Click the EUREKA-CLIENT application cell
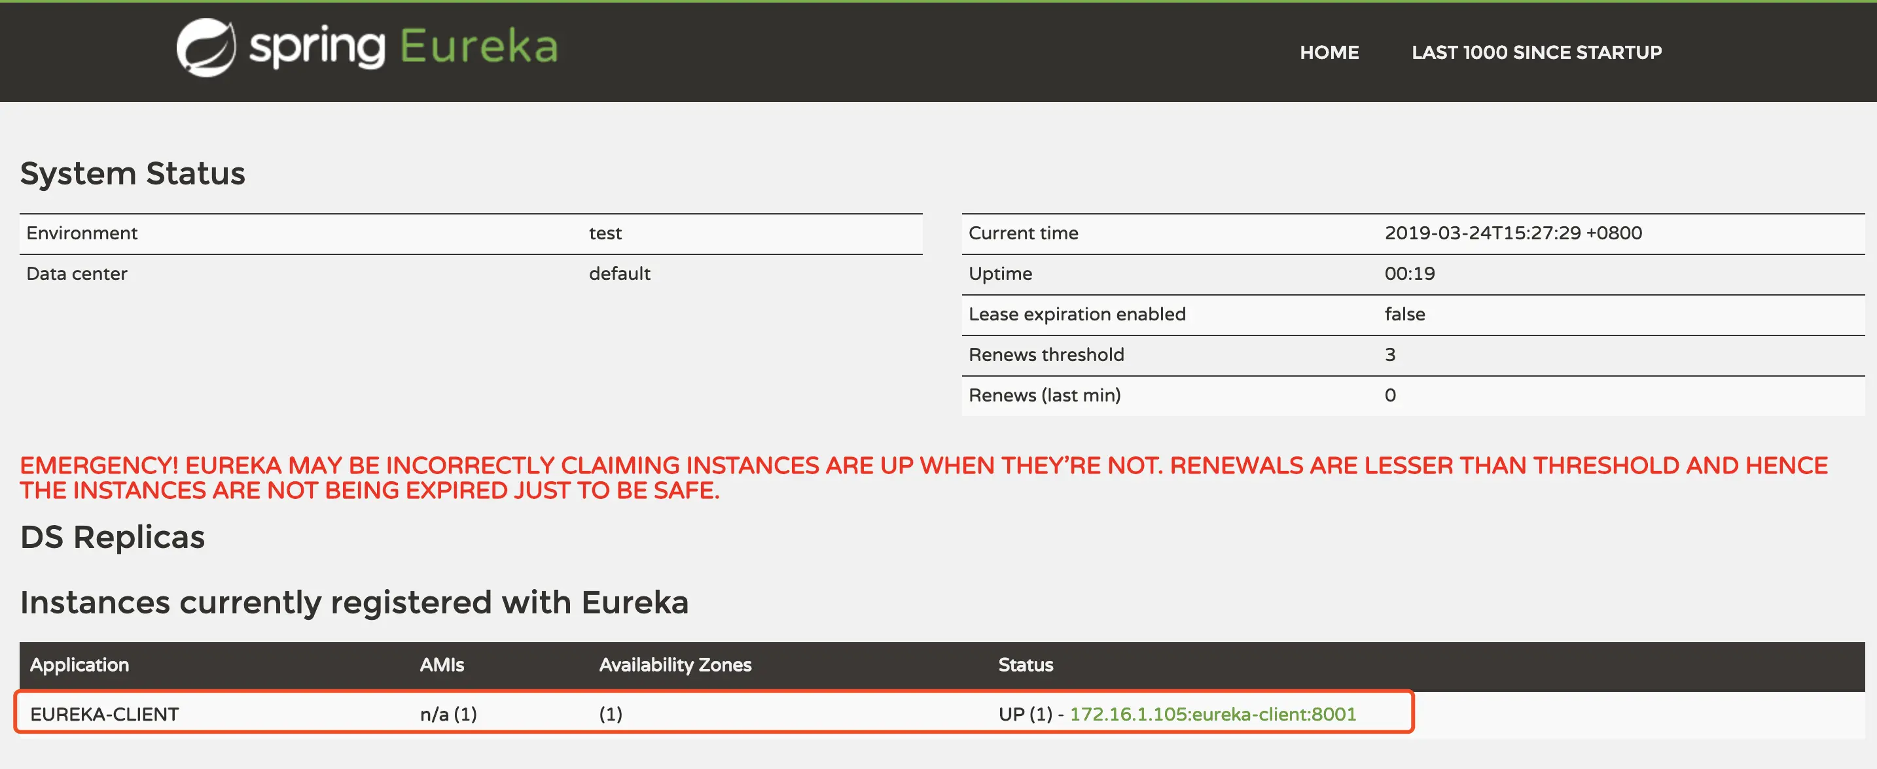 (104, 713)
